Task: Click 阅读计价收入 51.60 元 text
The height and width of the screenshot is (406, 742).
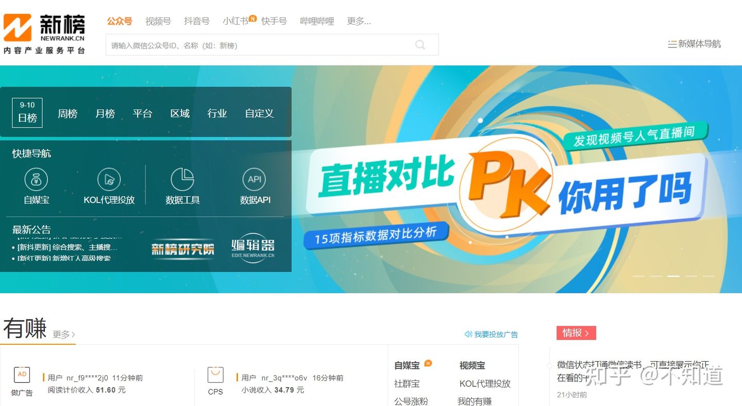Action: coord(87,390)
